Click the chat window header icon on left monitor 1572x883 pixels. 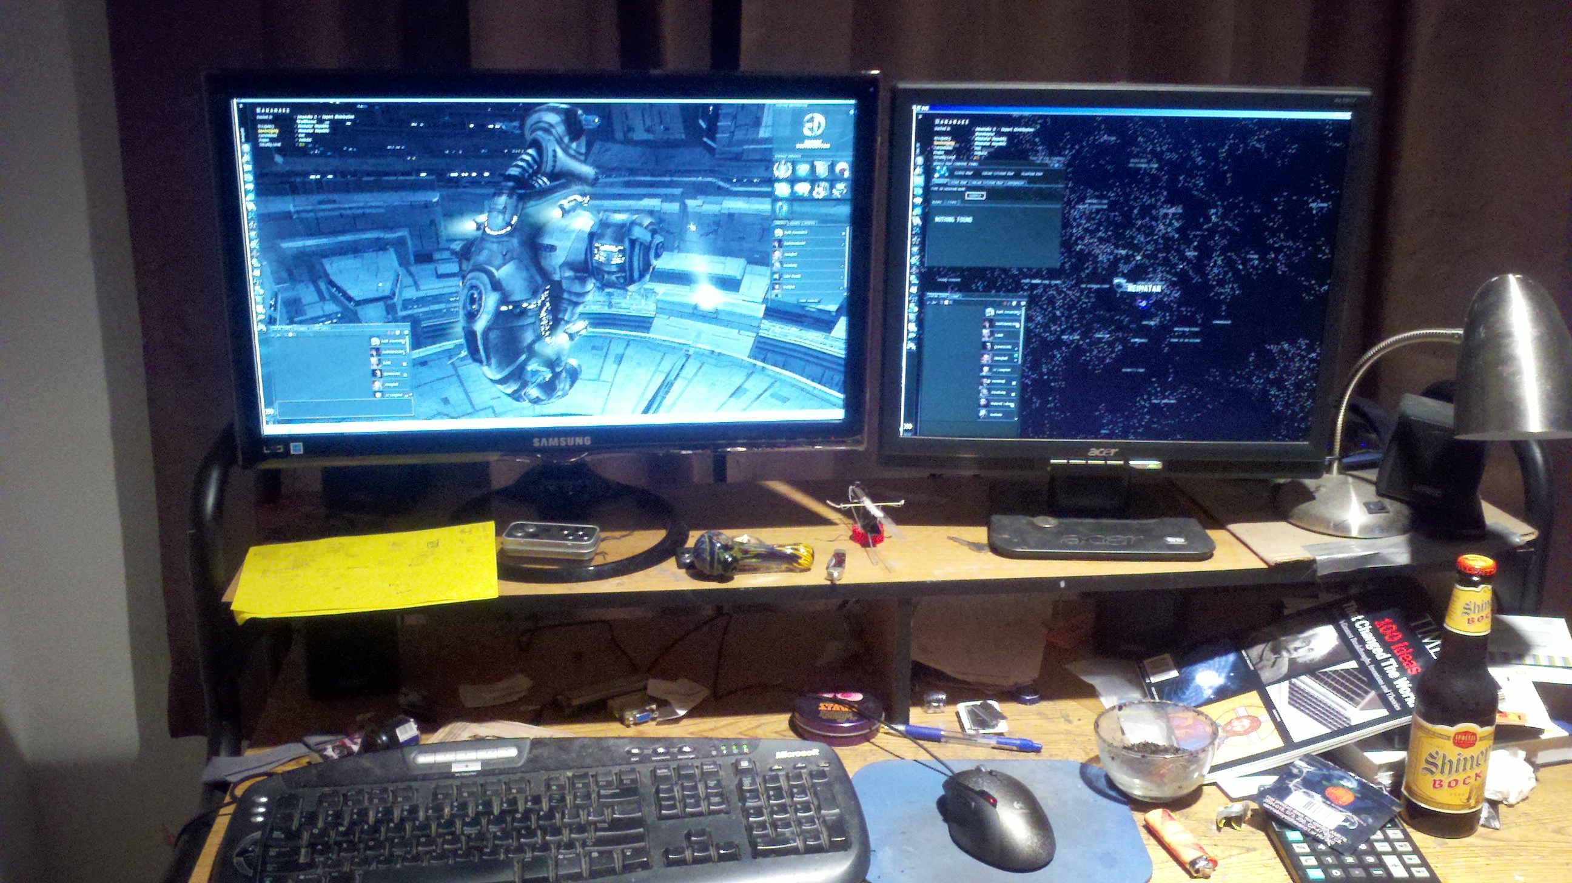pyautogui.click(x=291, y=335)
